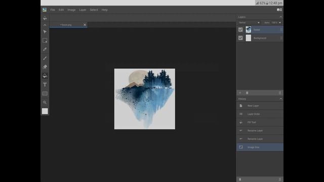Viewport: 324px width, 182px height.
Task: Open History panel options icon at bottom right
Action: pyautogui.click(x=280, y=179)
